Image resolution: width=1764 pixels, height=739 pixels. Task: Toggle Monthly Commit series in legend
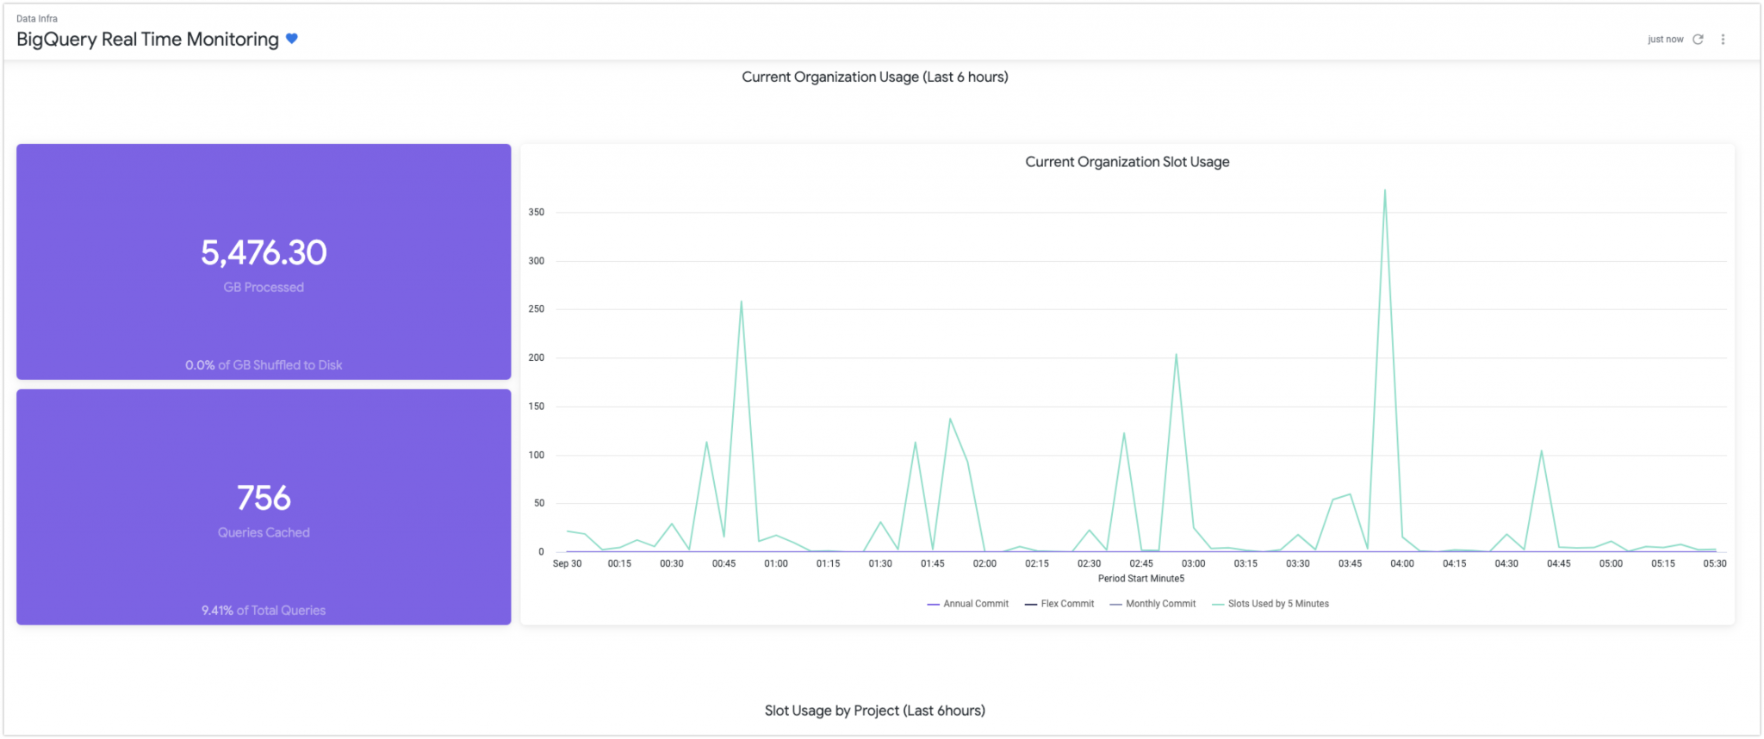coord(1152,604)
